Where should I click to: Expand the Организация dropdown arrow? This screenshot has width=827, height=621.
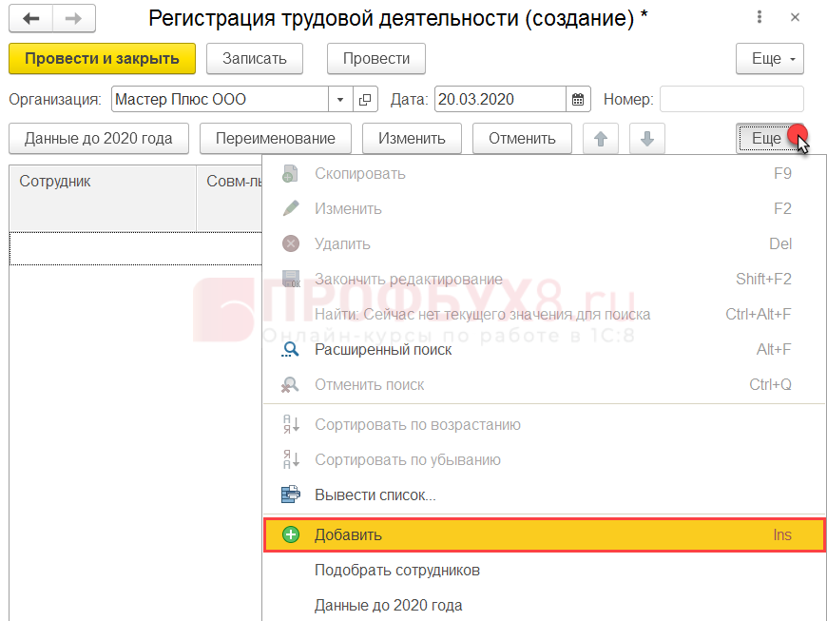pyautogui.click(x=340, y=99)
